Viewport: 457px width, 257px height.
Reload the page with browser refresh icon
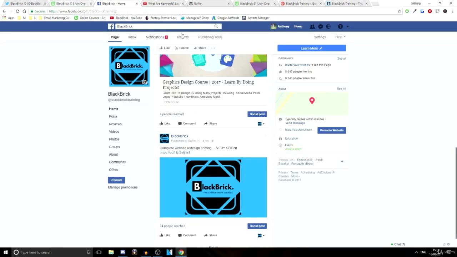pyautogui.click(x=17, y=11)
